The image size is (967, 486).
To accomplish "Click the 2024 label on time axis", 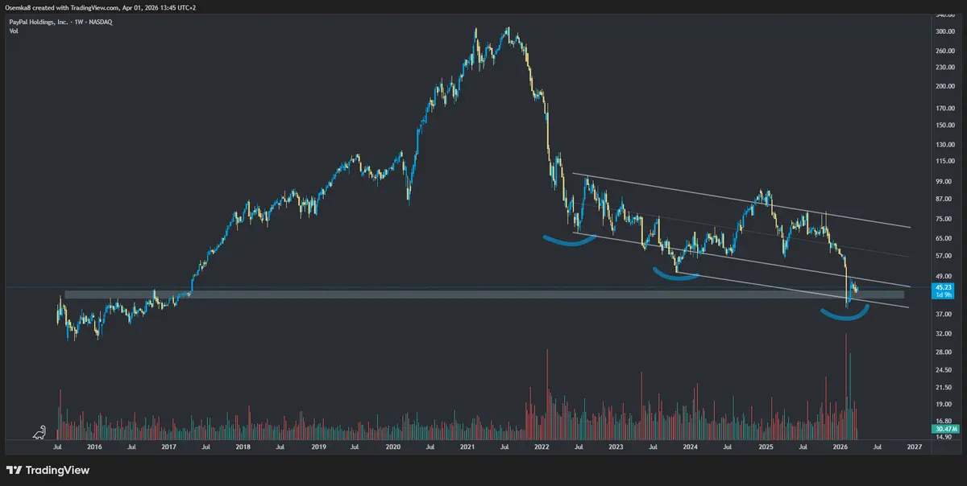I will (x=691, y=446).
